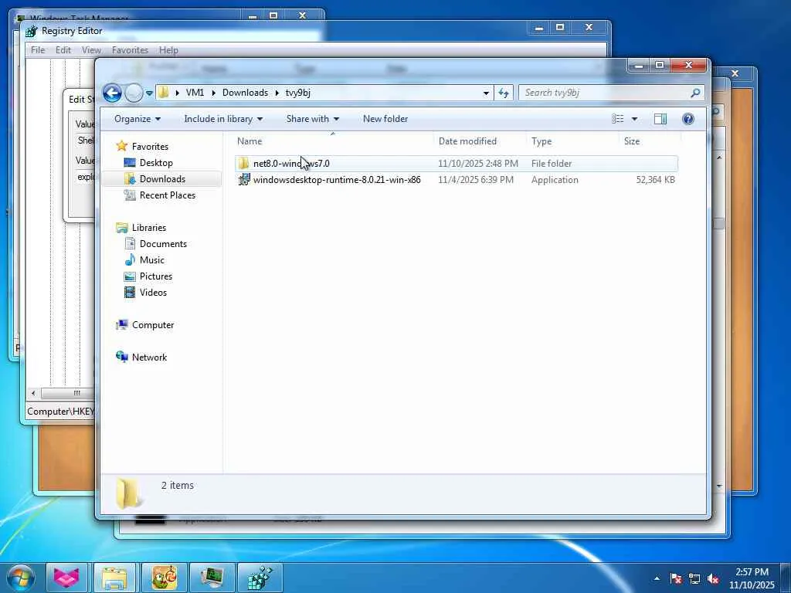The height and width of the screenshot is (593, 791).
Task: Click the Registry Editor title bar icon
Action: (31, 31)
